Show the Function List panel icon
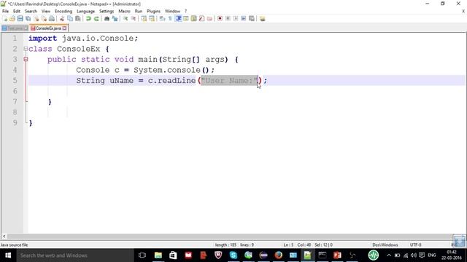The image size is (467, 262). pos(201,19)
